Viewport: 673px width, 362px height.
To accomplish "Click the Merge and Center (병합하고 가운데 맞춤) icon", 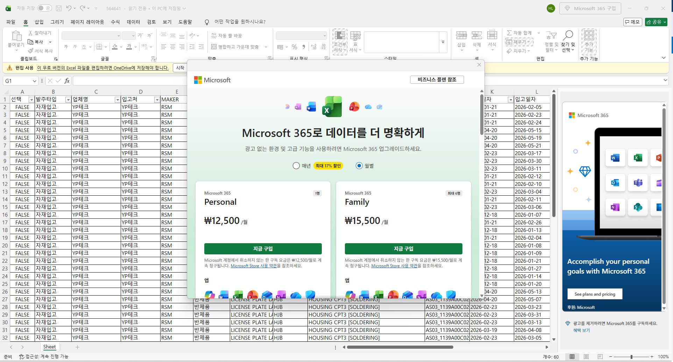I will [214, 47].
